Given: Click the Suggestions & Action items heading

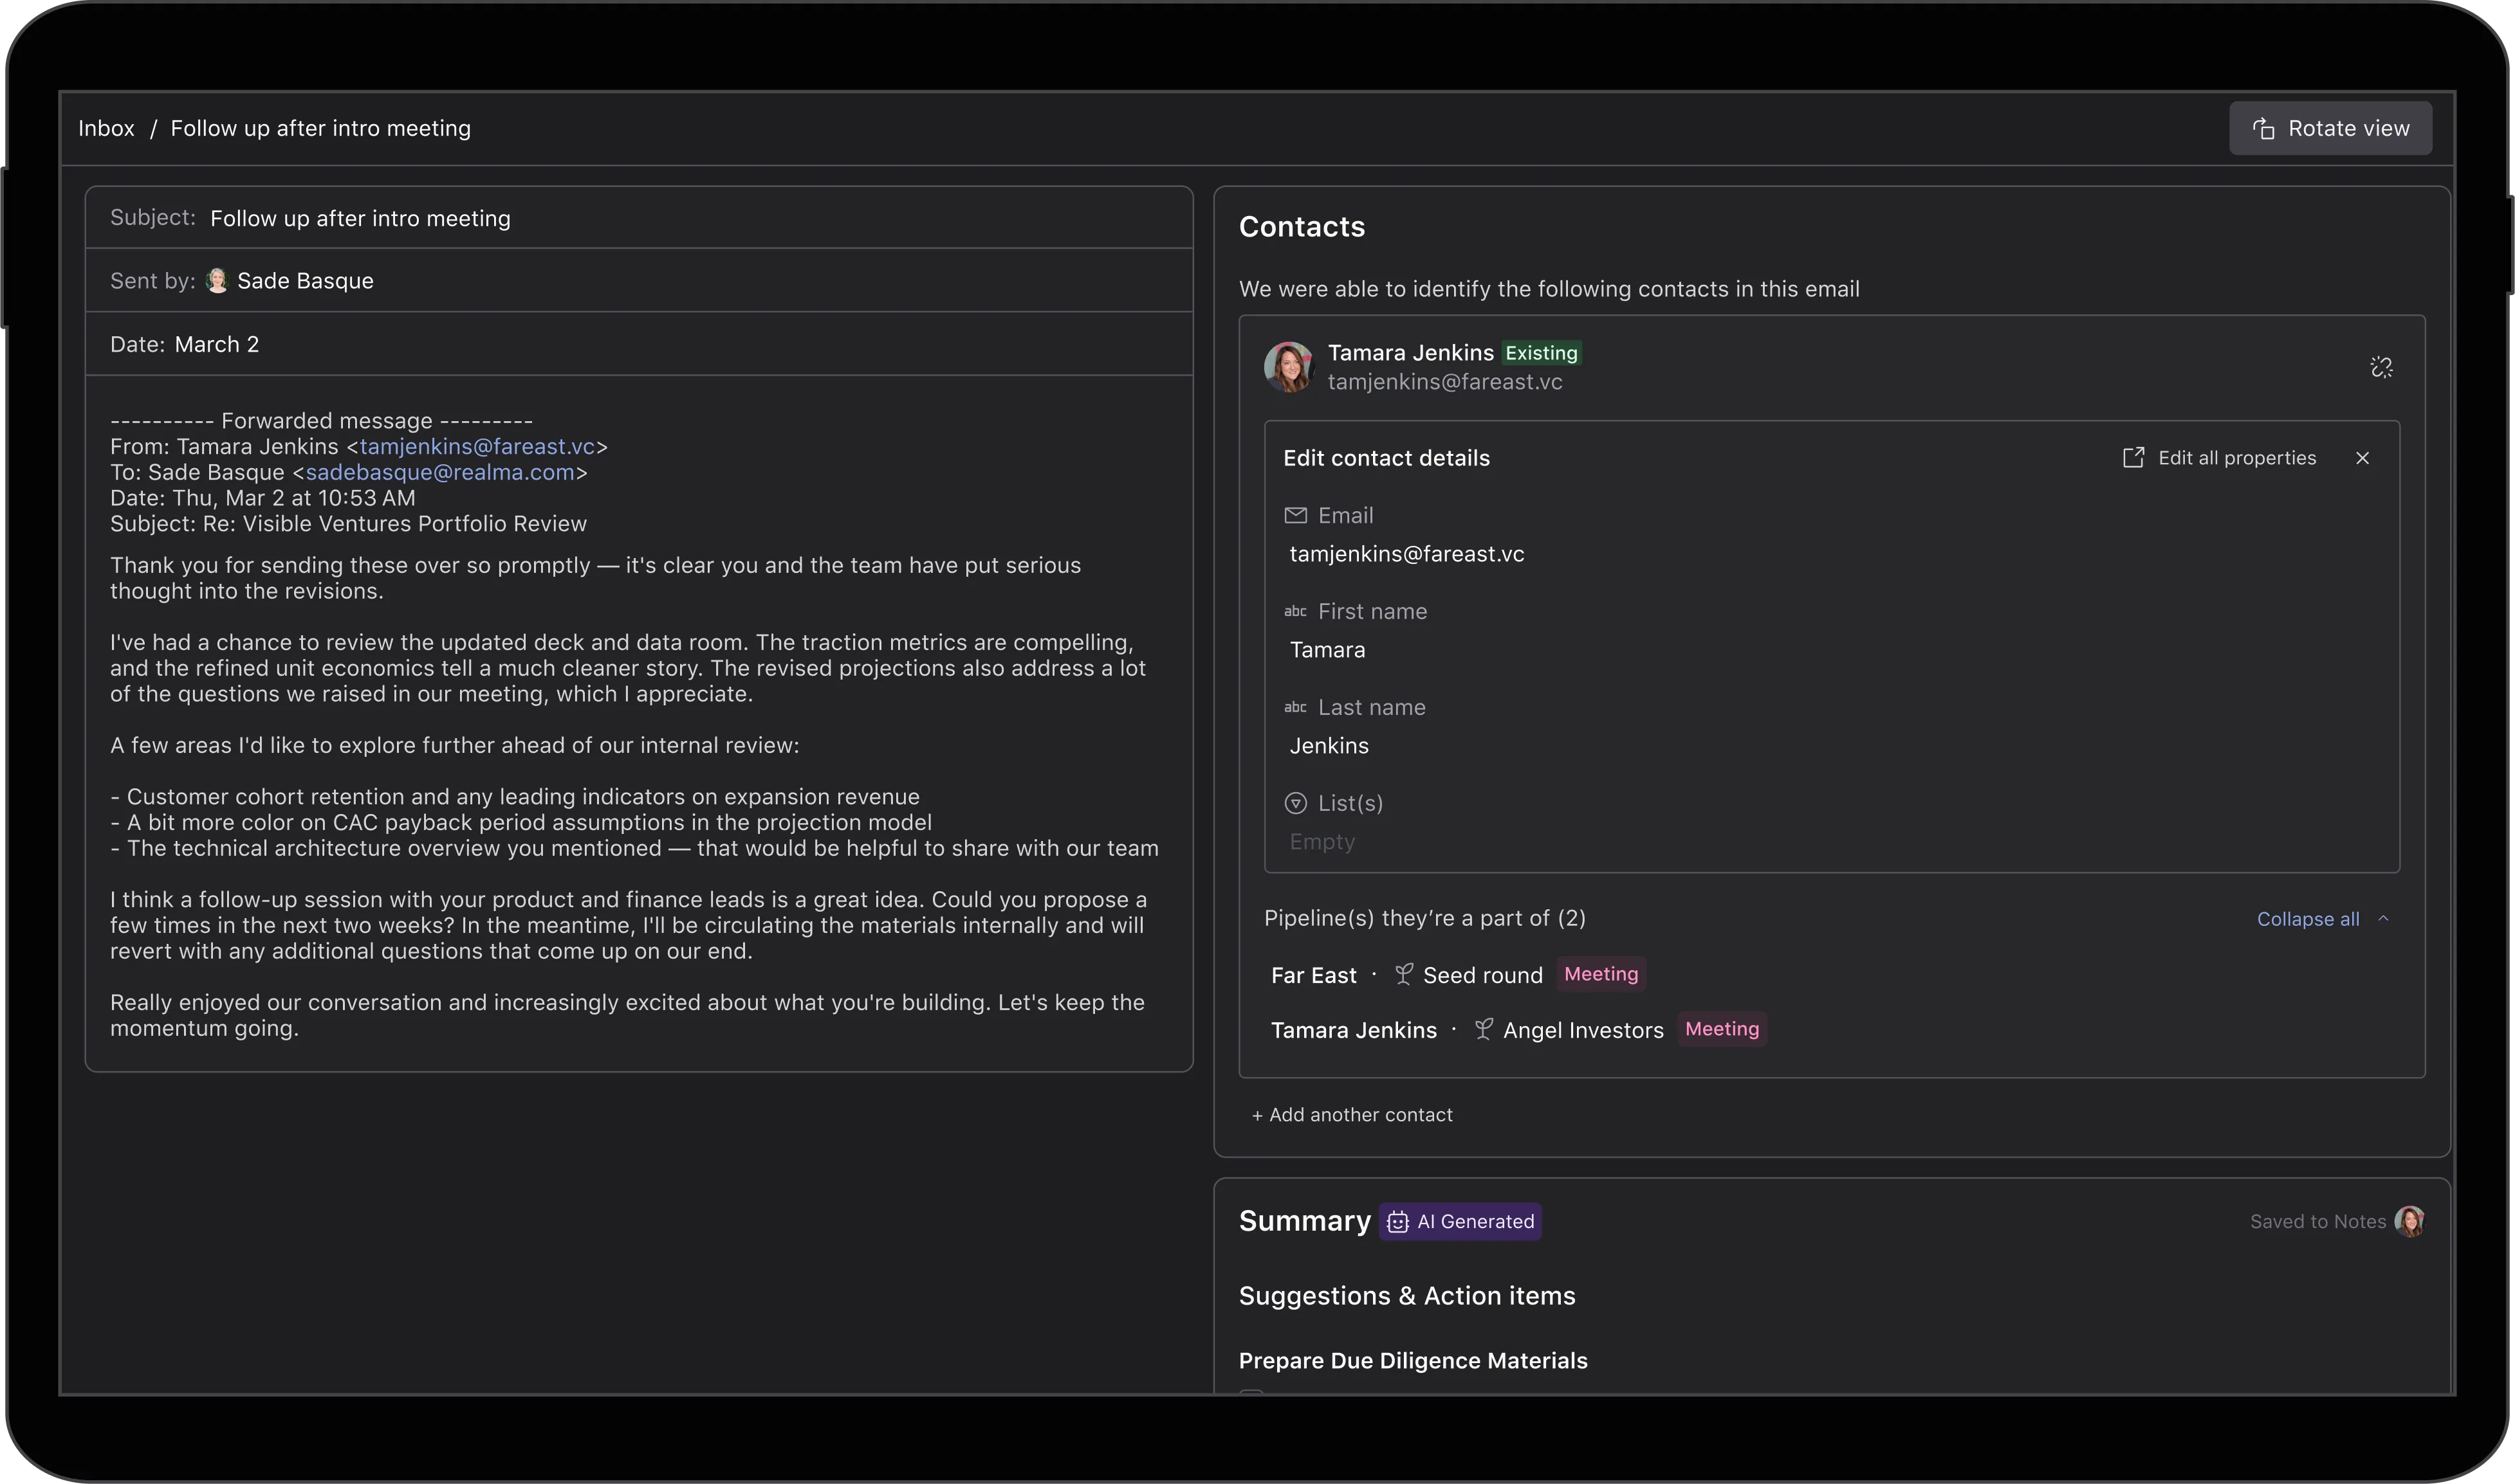Looking at the screenshot, I should pos(1406,1296).
